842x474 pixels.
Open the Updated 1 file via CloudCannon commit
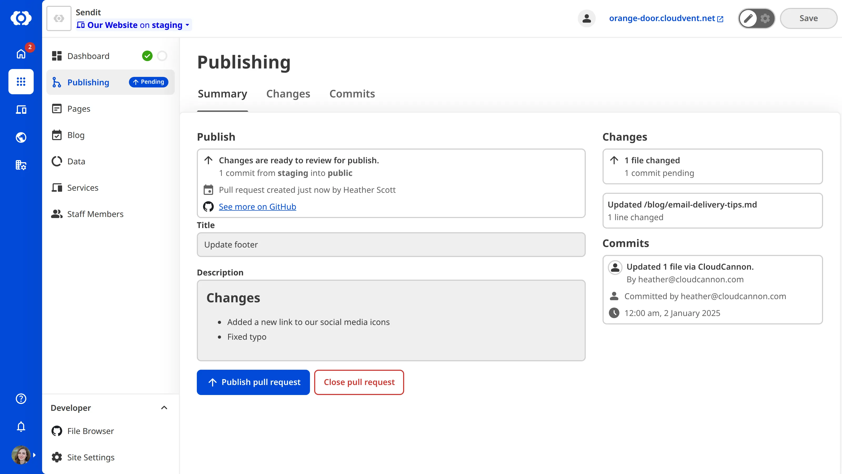click(x=713, y=289)
